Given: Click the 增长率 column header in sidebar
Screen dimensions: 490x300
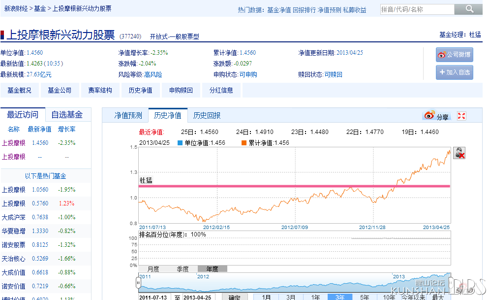Looking at the screenshot, I should point(66,129).
